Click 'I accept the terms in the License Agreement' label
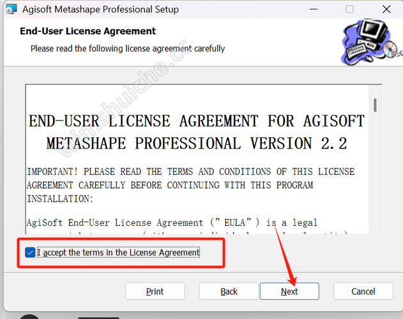The image size is (403, 319). point(119,253)
